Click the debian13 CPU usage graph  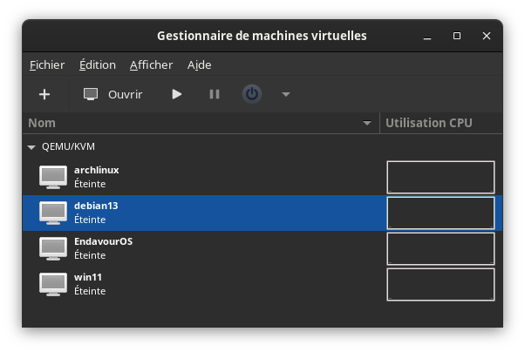pos(440,213)
